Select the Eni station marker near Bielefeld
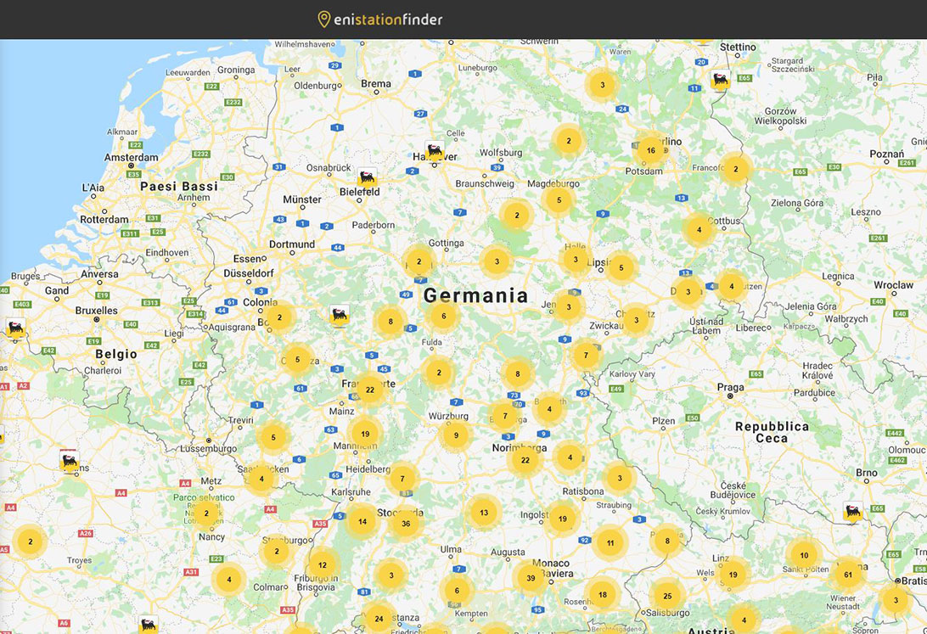This screenshot has height=634, width=927. coord(367,177)
